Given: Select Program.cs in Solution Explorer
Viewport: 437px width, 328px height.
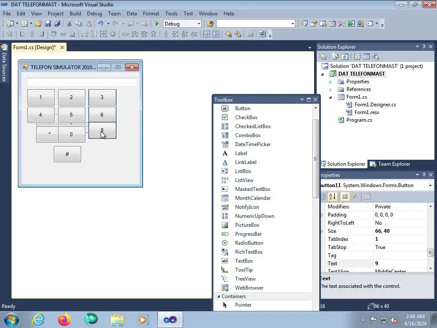Looking at the screenshot, I should pyautogui.click(x=359, y=120).
